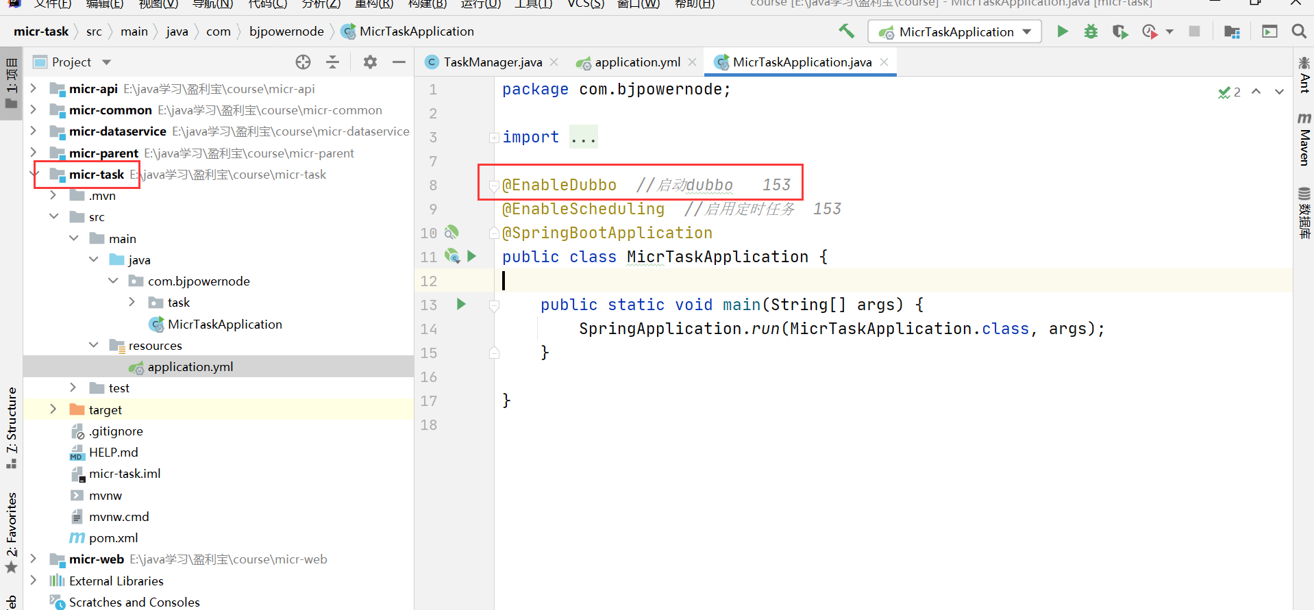Expand the micr-common module
Viewport: 1314px width, 610px height.
click(x=33, y=110)
